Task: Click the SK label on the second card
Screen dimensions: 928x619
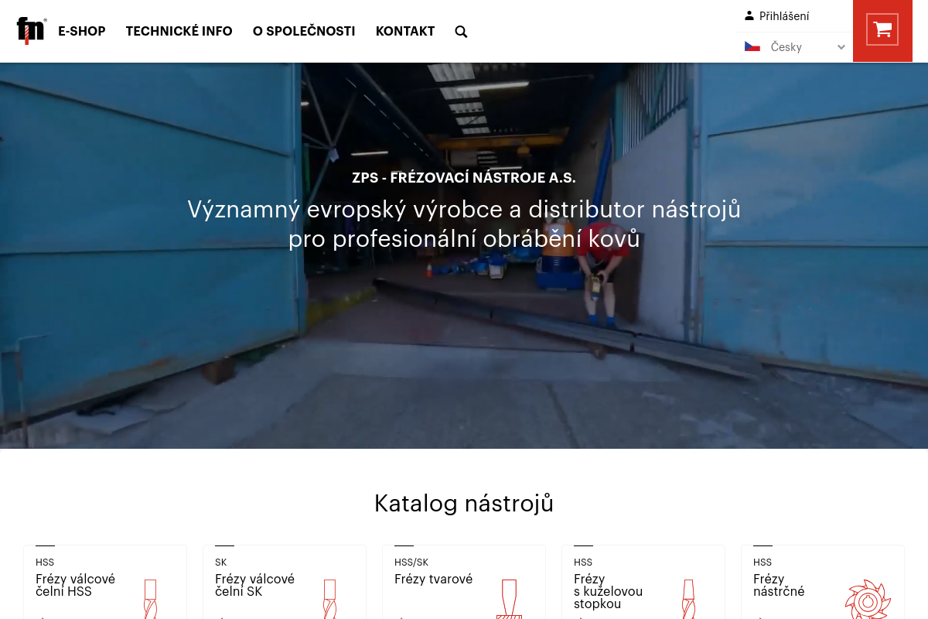Action: 221,563
